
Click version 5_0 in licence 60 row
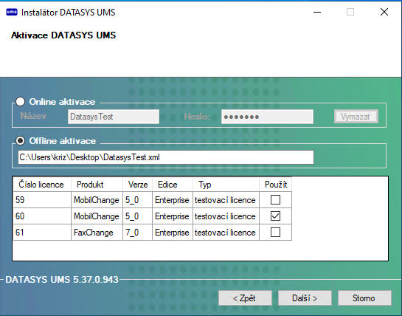click(x=138, y=216)
